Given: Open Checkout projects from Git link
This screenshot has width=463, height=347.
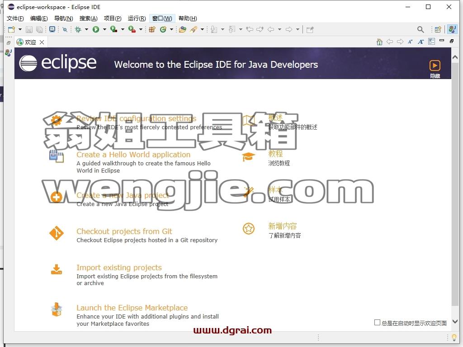Looking at the screenshot, I should tap(124, 231).
